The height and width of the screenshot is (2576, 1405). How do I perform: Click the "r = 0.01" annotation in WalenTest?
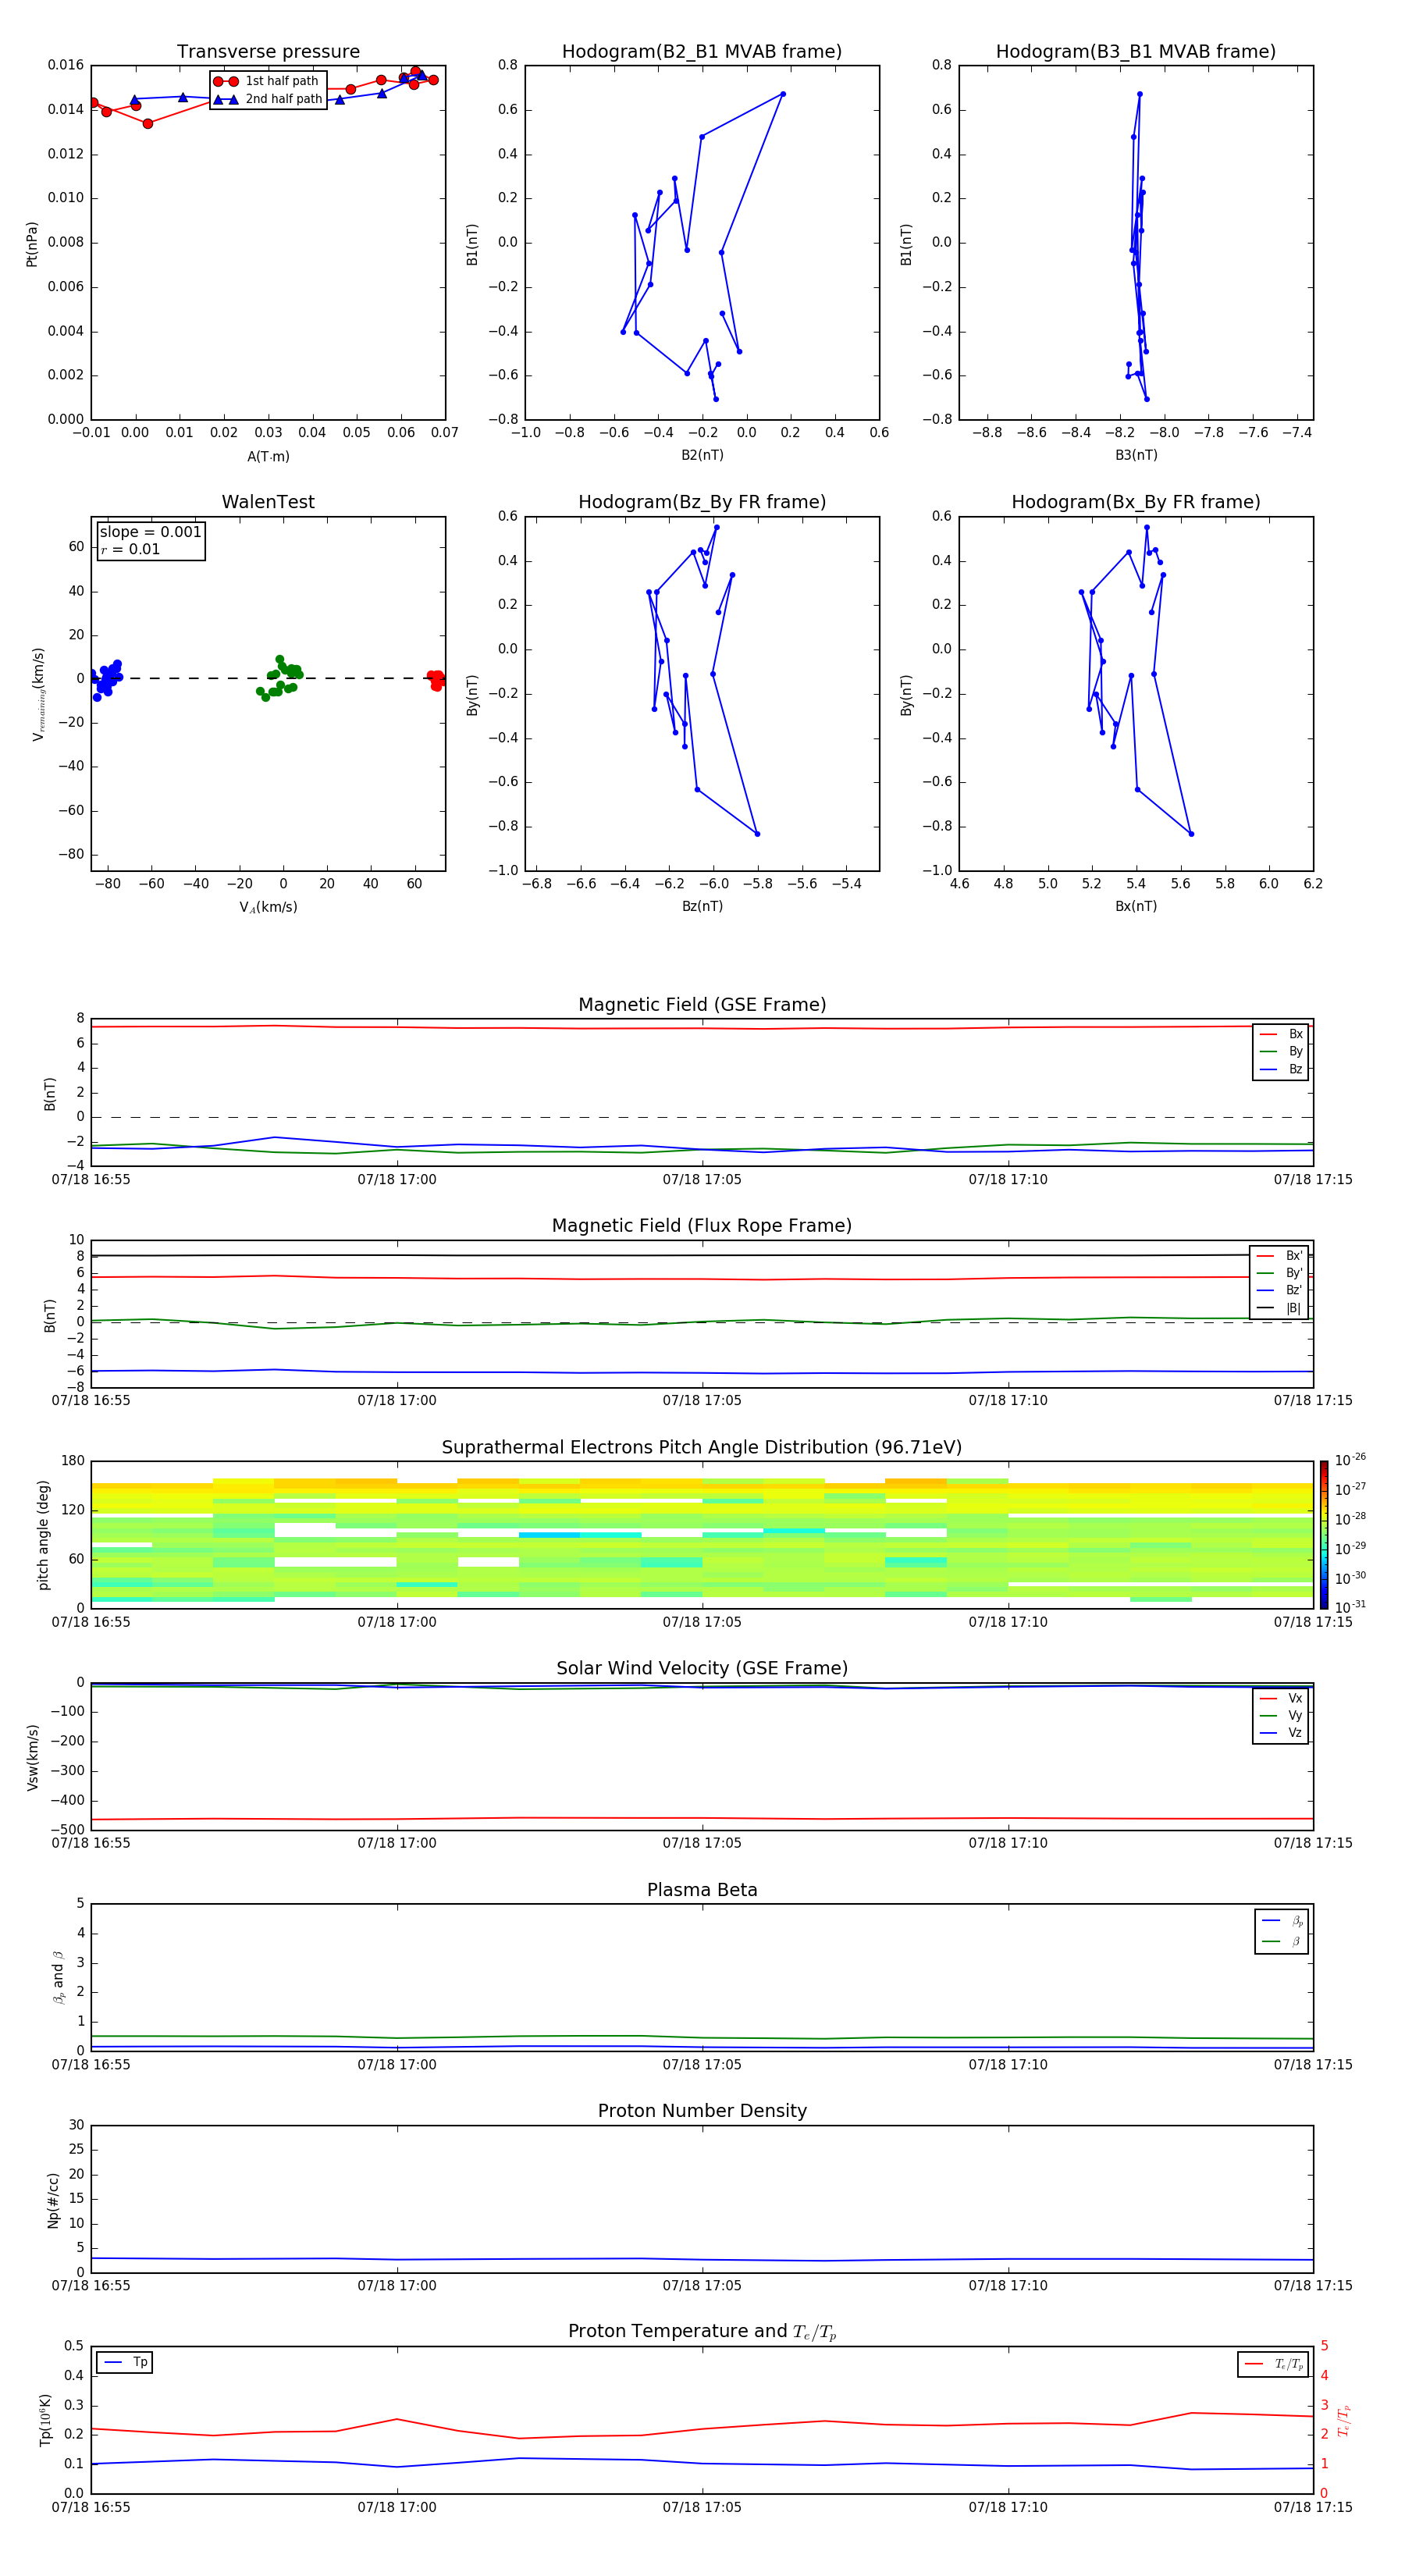130,549
